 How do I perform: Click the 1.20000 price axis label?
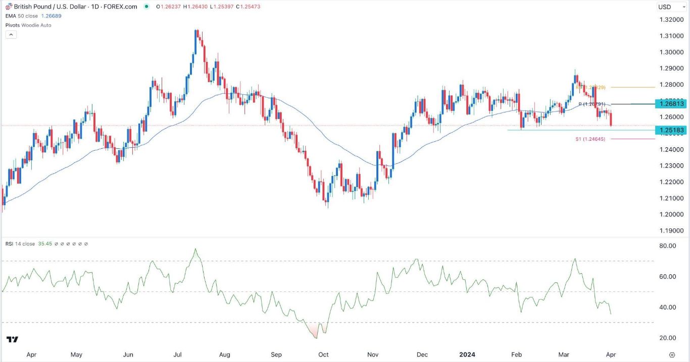(671, 214)
